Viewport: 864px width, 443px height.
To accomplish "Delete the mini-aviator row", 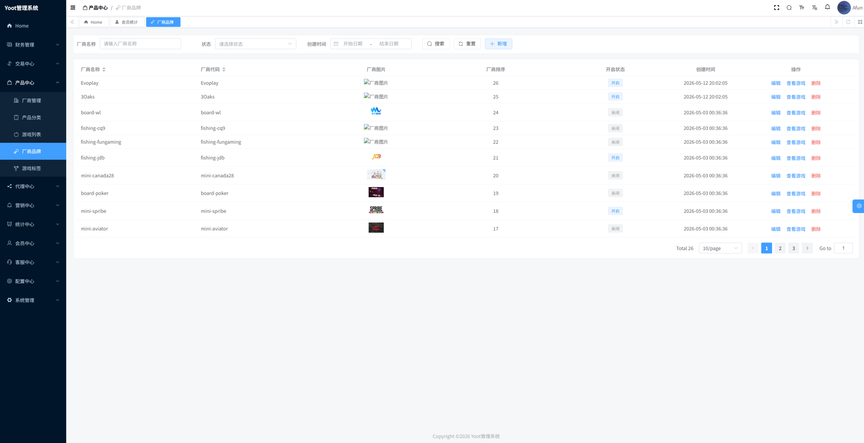I will point(816,229).
